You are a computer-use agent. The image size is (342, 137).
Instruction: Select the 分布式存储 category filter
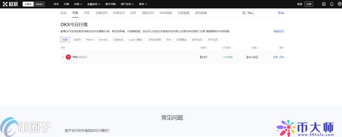154,40
